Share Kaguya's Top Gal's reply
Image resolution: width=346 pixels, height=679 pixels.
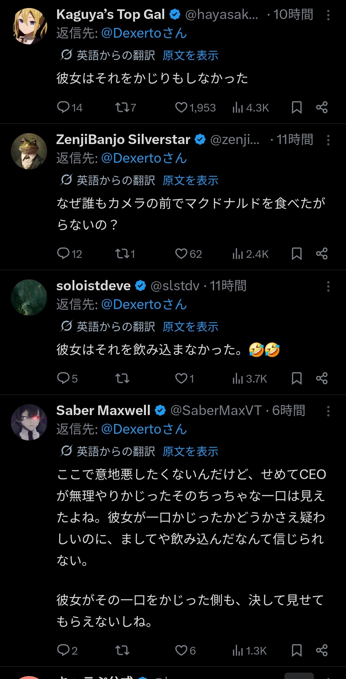322,107
